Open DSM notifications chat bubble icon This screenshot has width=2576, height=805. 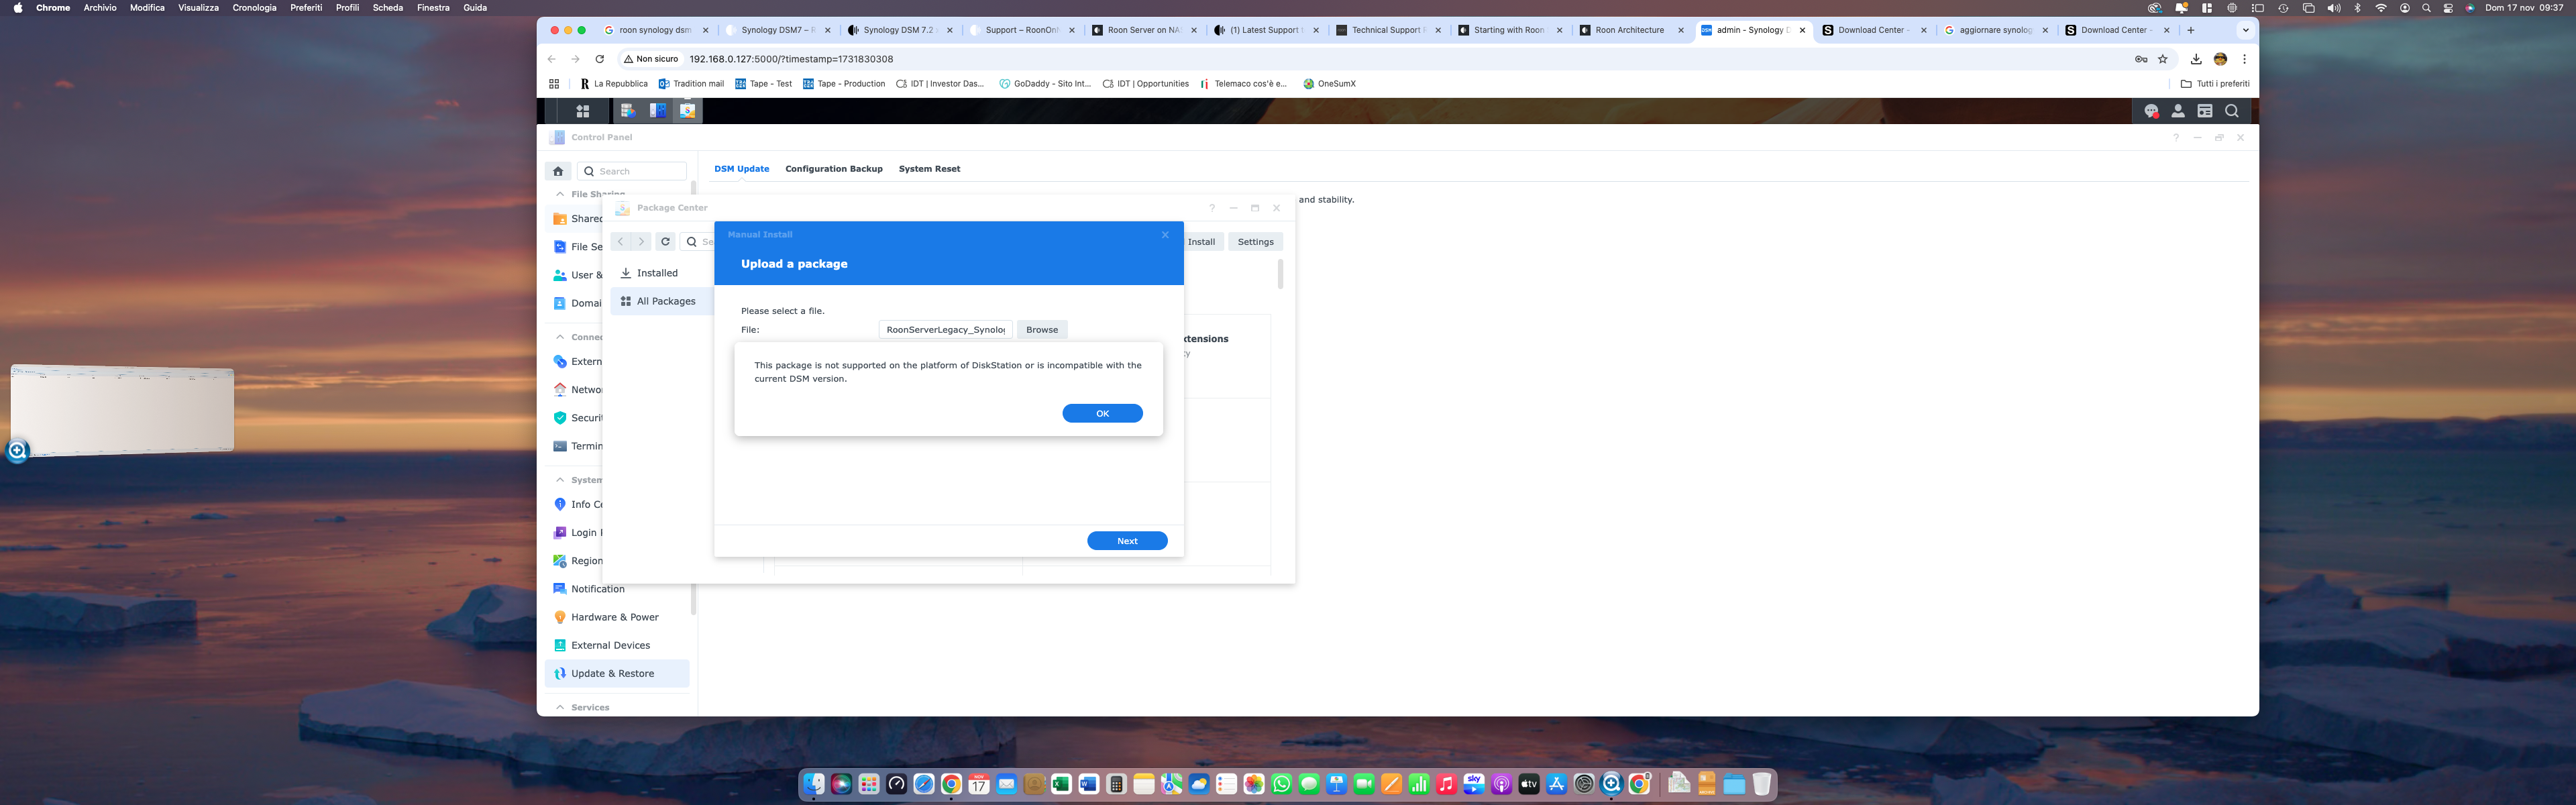point(2151,111)
